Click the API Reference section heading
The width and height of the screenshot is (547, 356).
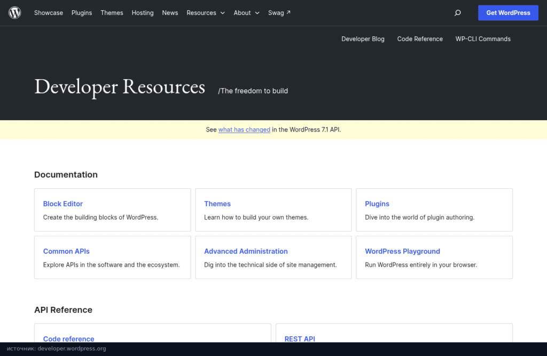(x=63, y=310)
